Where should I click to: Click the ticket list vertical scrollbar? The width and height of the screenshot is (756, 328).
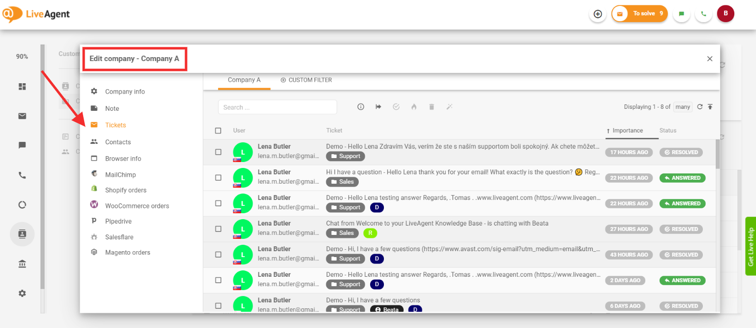718,154
